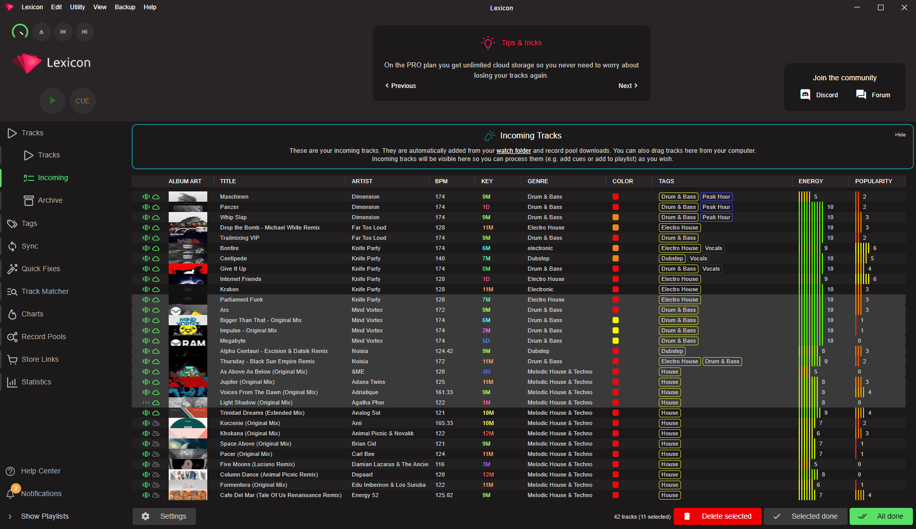Click the red color swatch for Maschinen

point(616,197)
